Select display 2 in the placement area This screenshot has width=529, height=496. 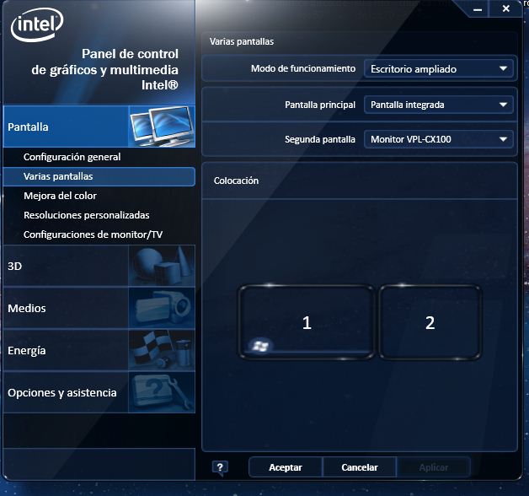coord(430,322)
